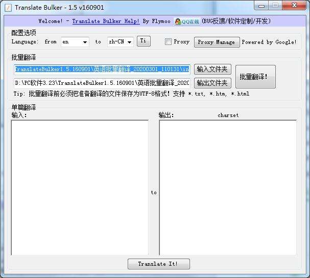This screenshot has width=310, height=278.
Task: Open the Translate Bulker Help! link
Action: [x=106, y=21]
